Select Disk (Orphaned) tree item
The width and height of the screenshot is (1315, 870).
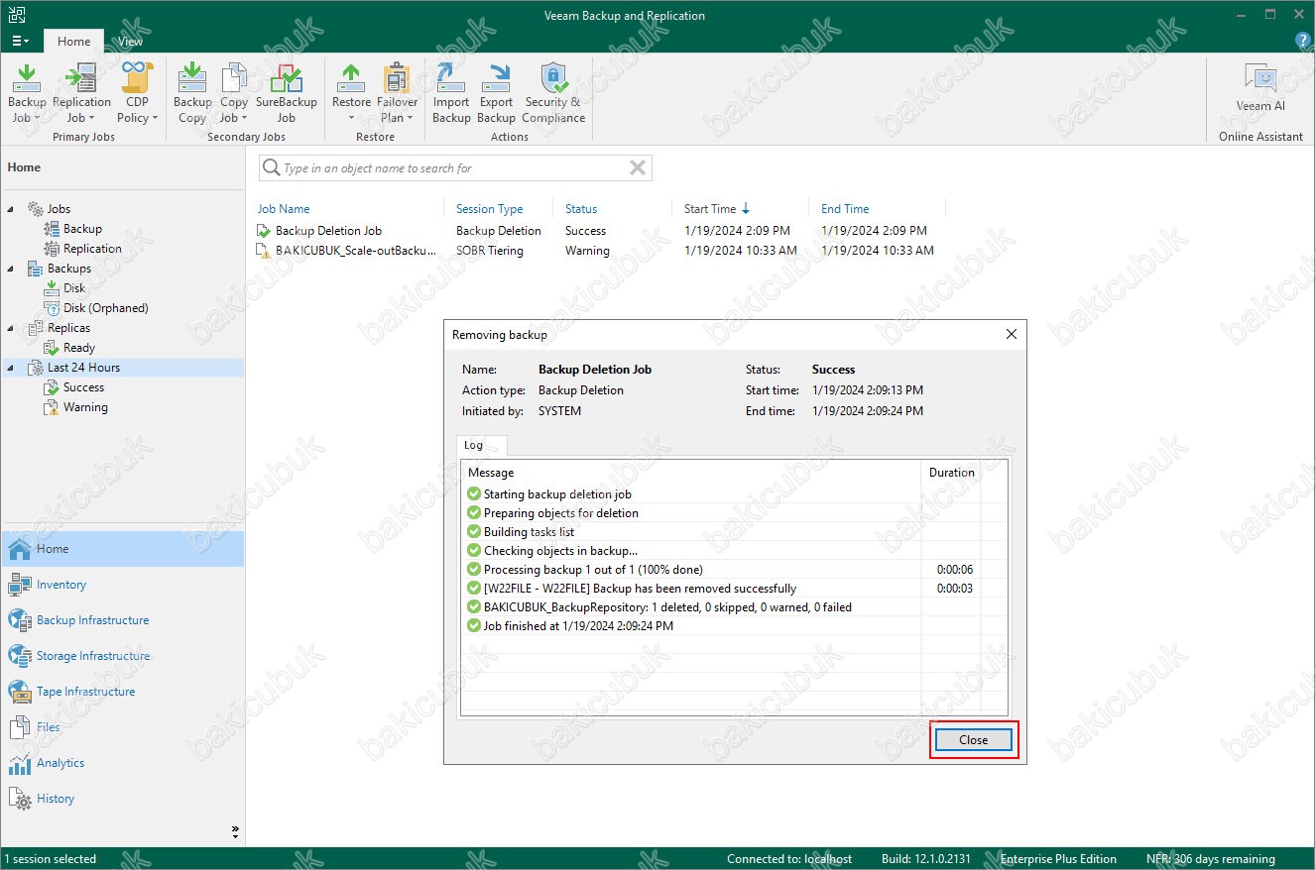pos(105,308)
